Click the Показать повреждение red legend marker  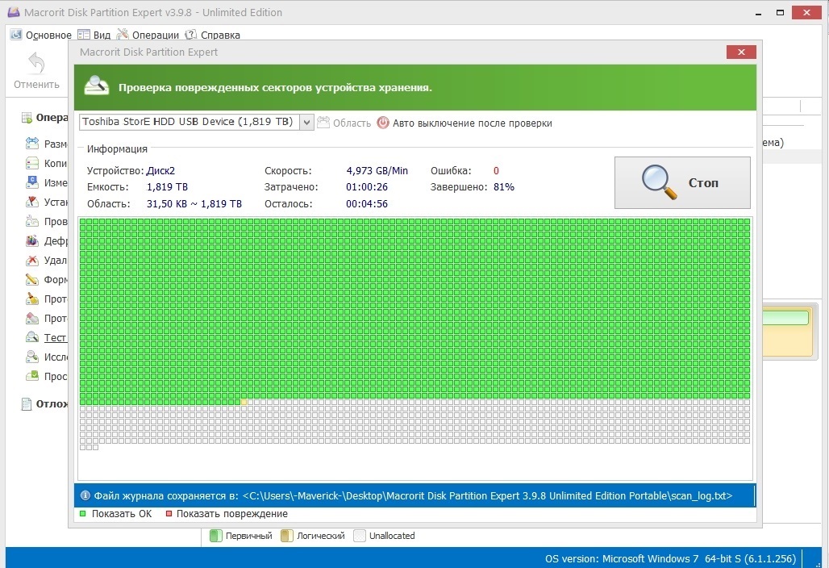pyautogui.click(x=169, y=513)
